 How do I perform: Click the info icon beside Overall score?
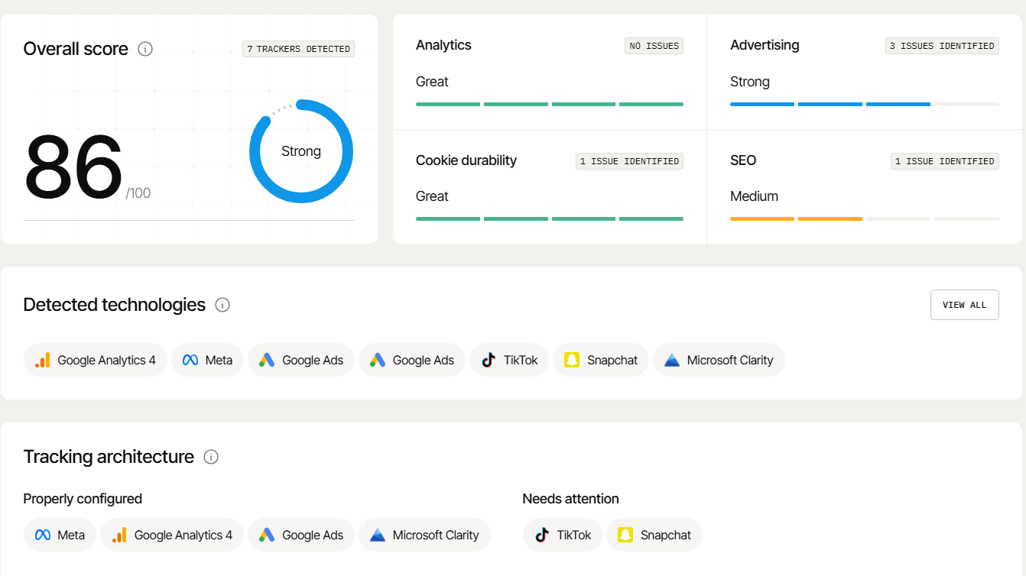[145, 49]
